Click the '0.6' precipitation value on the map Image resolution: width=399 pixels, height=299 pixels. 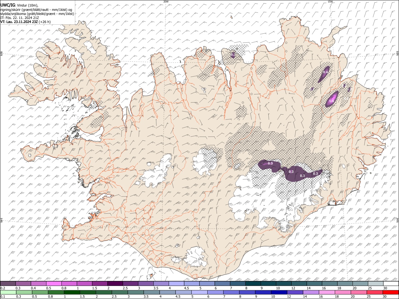click(x=332, y=101)
